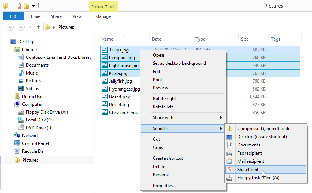Image resolution: width=312 pixels, height=193 pixels.
Task: Sort files by the Size column header
Action: (x=245, y=39)
